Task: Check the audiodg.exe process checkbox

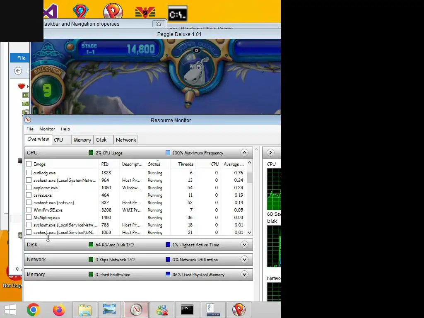Action: pos(29,173)
